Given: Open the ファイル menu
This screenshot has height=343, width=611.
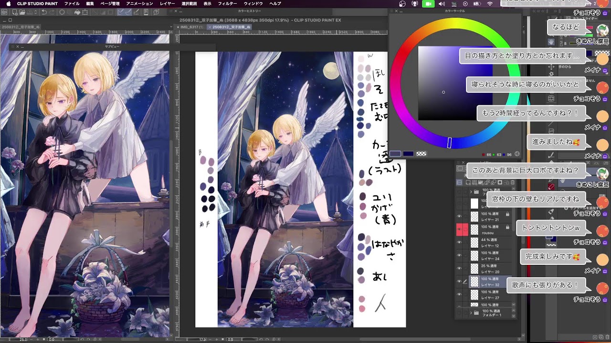Looking at the screenshot, I should pos(72,4).
